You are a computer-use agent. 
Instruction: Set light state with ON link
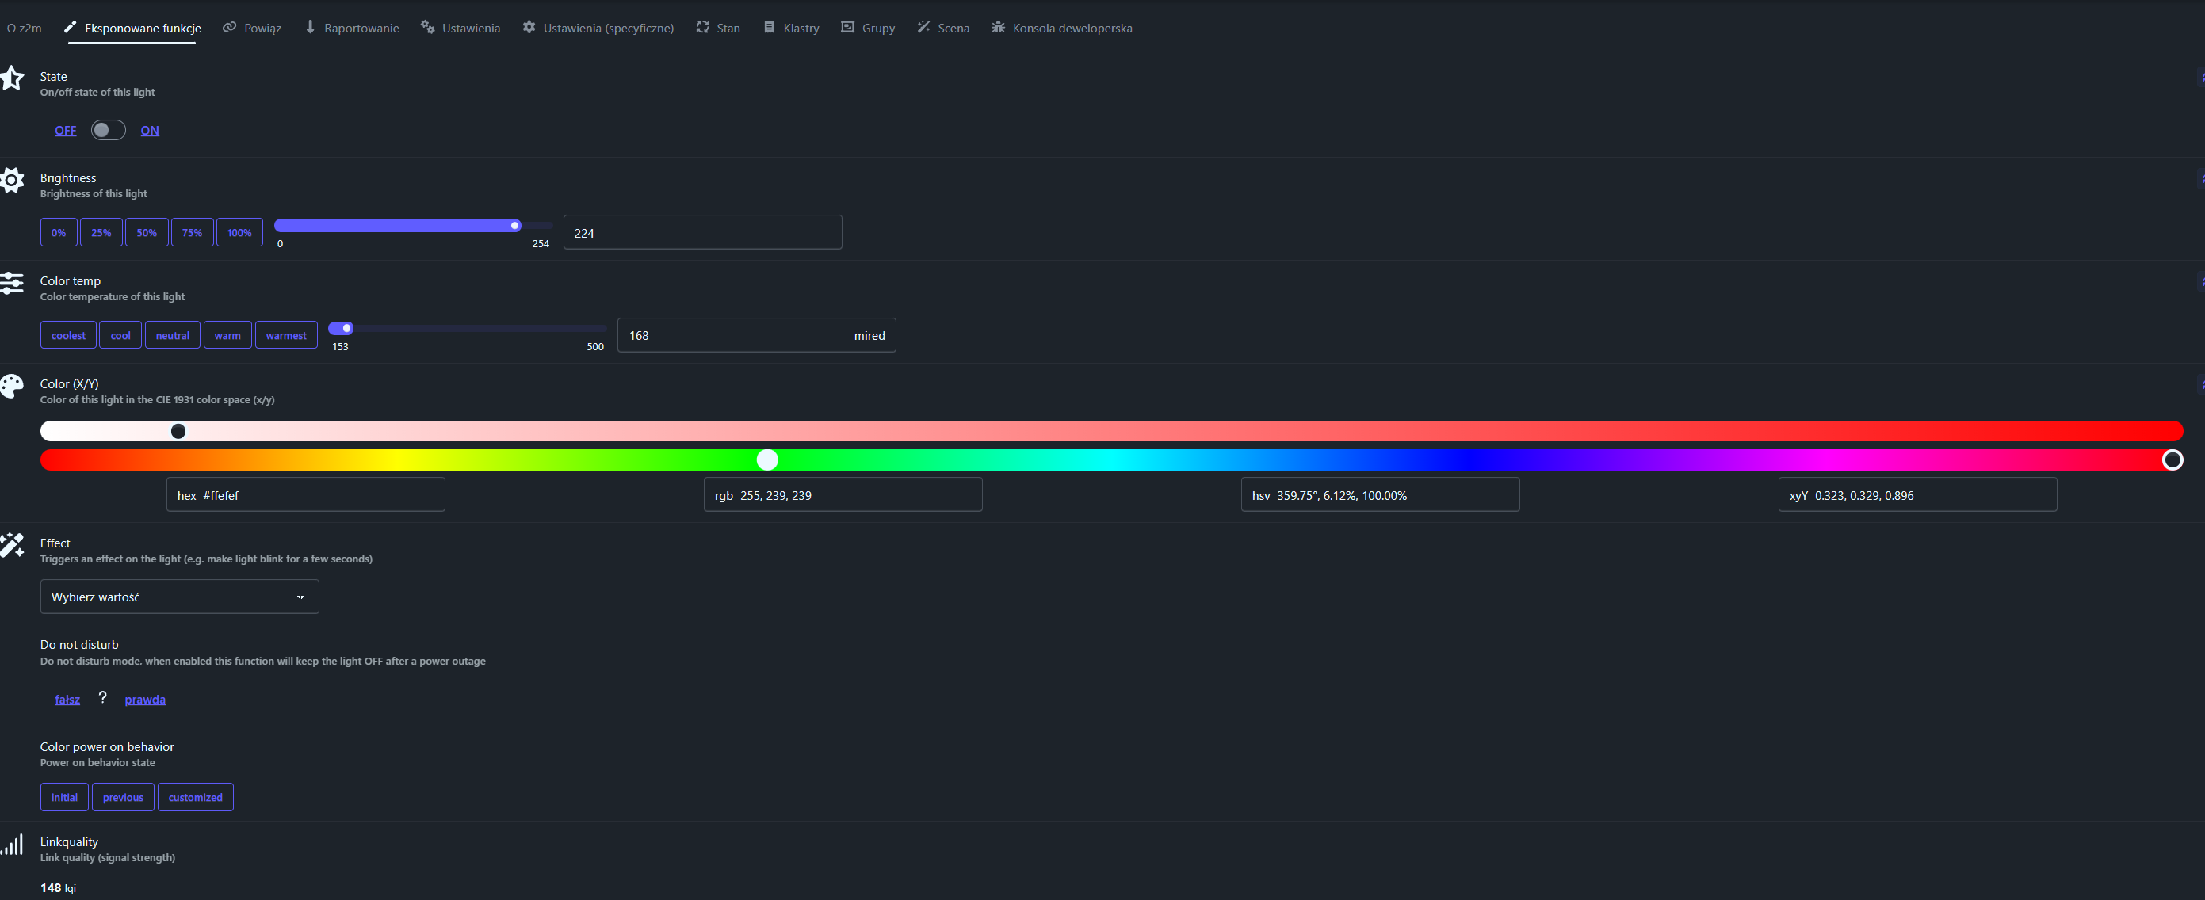pos(150,131)
